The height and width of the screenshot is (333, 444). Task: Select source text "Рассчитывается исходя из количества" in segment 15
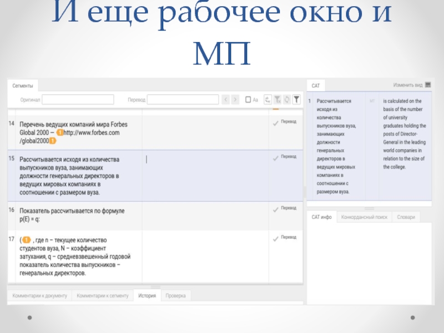click(69, 159)
